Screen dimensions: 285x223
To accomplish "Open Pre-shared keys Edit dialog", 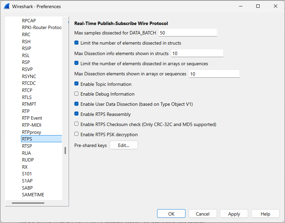I will click(124, 145).
